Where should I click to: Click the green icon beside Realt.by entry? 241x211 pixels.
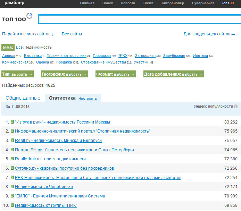click(x=13, y=140)
